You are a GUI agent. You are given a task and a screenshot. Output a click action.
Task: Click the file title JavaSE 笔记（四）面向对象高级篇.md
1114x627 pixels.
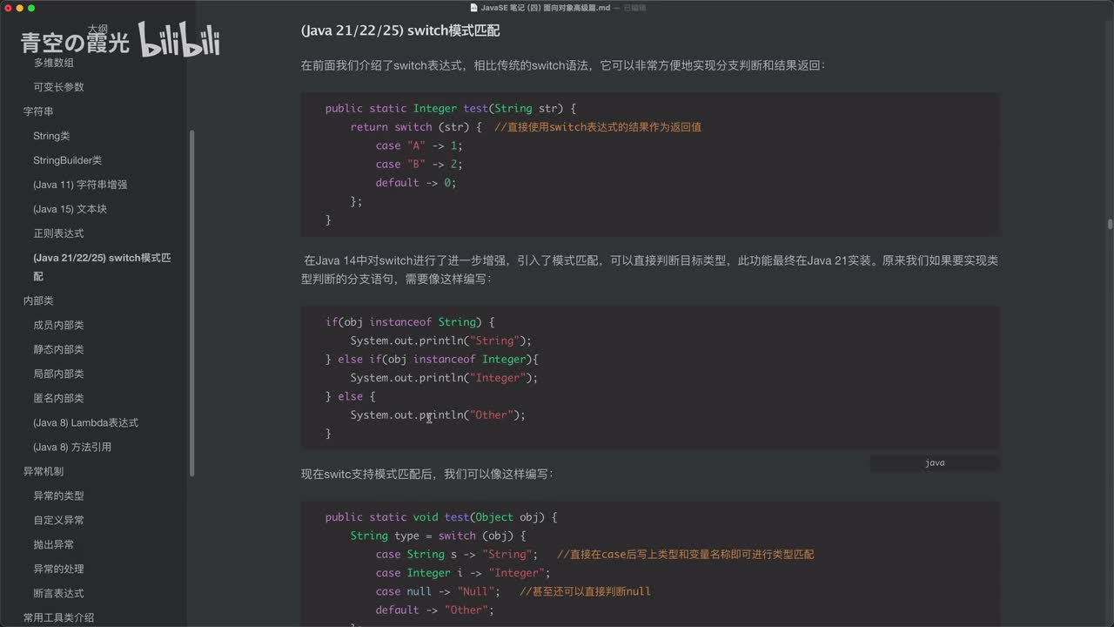[546, 8]
